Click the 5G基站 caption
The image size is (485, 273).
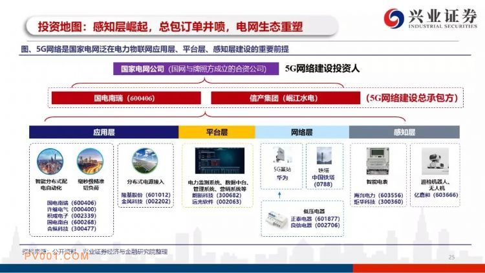pos(282,169)
